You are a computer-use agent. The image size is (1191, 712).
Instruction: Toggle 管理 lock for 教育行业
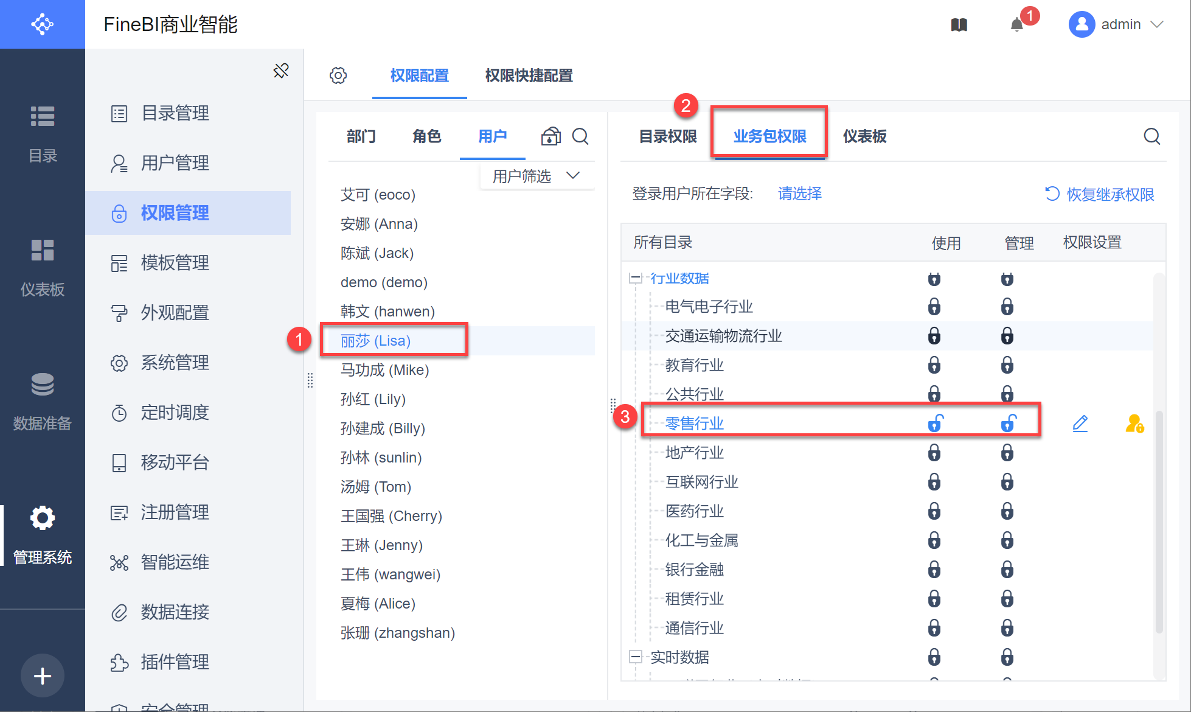[x=1007, y=365]
